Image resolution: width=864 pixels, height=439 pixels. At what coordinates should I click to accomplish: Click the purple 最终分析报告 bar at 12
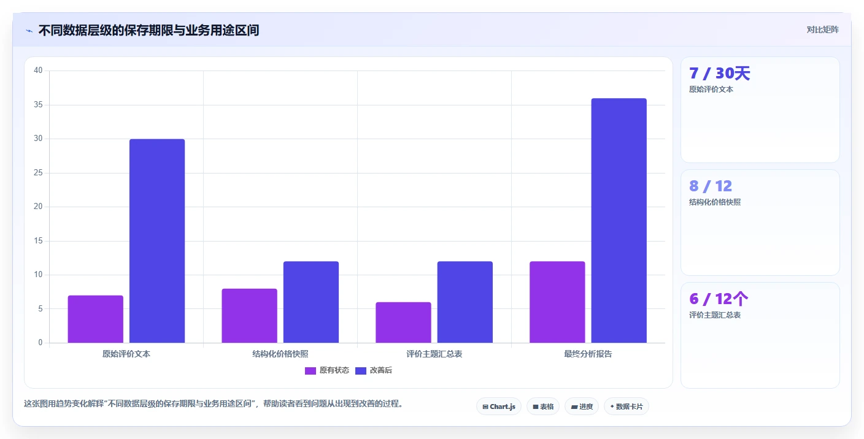(558, 302)
